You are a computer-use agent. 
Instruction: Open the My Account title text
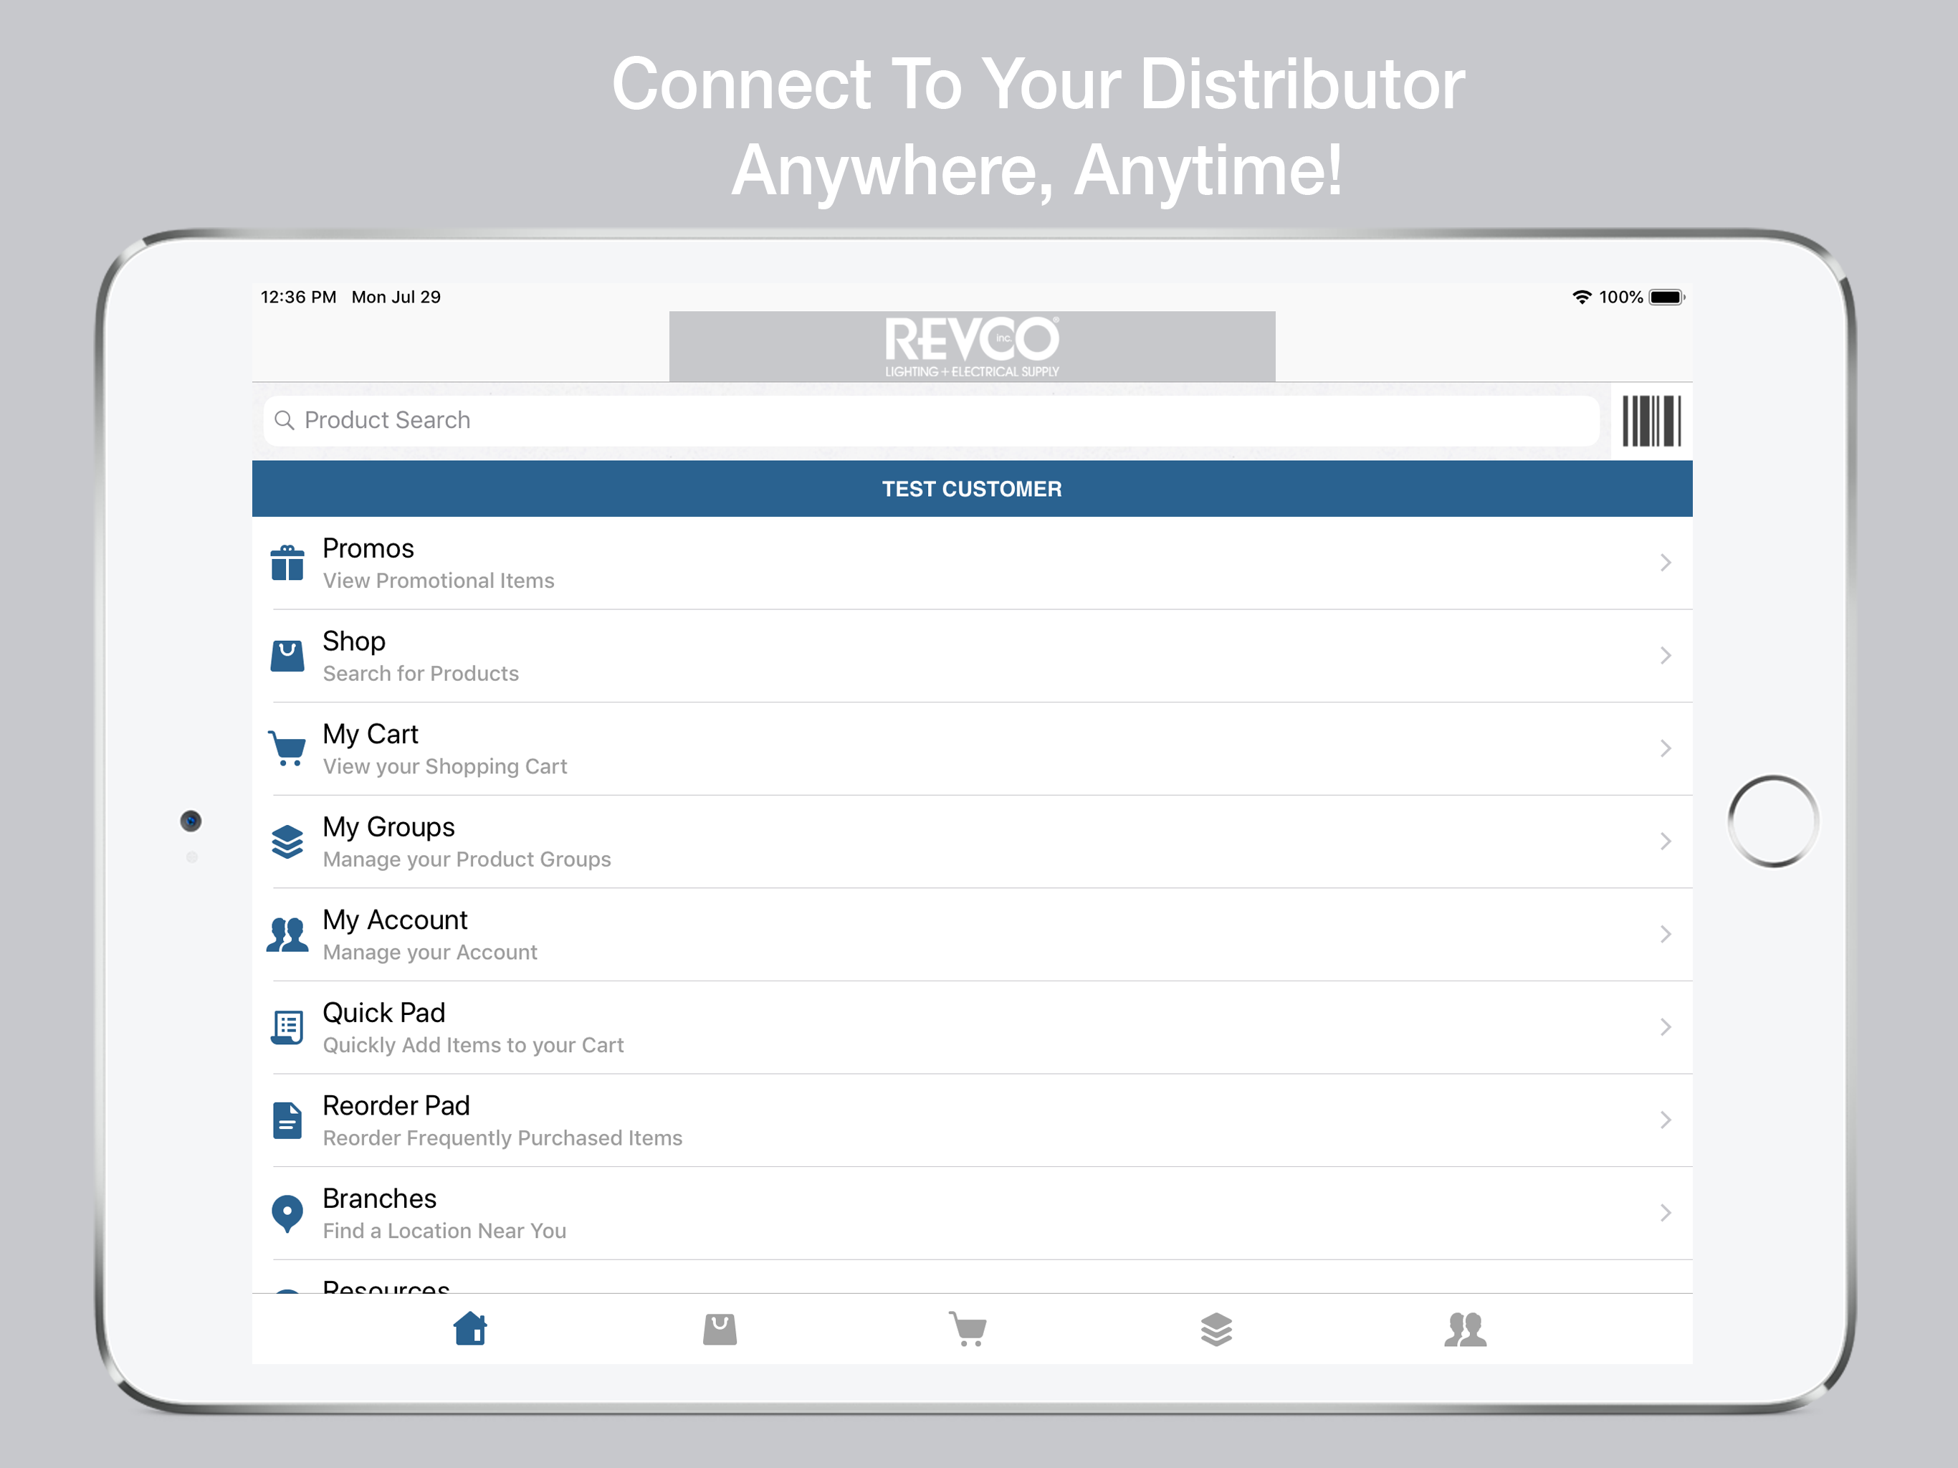[x=395, y=920]
